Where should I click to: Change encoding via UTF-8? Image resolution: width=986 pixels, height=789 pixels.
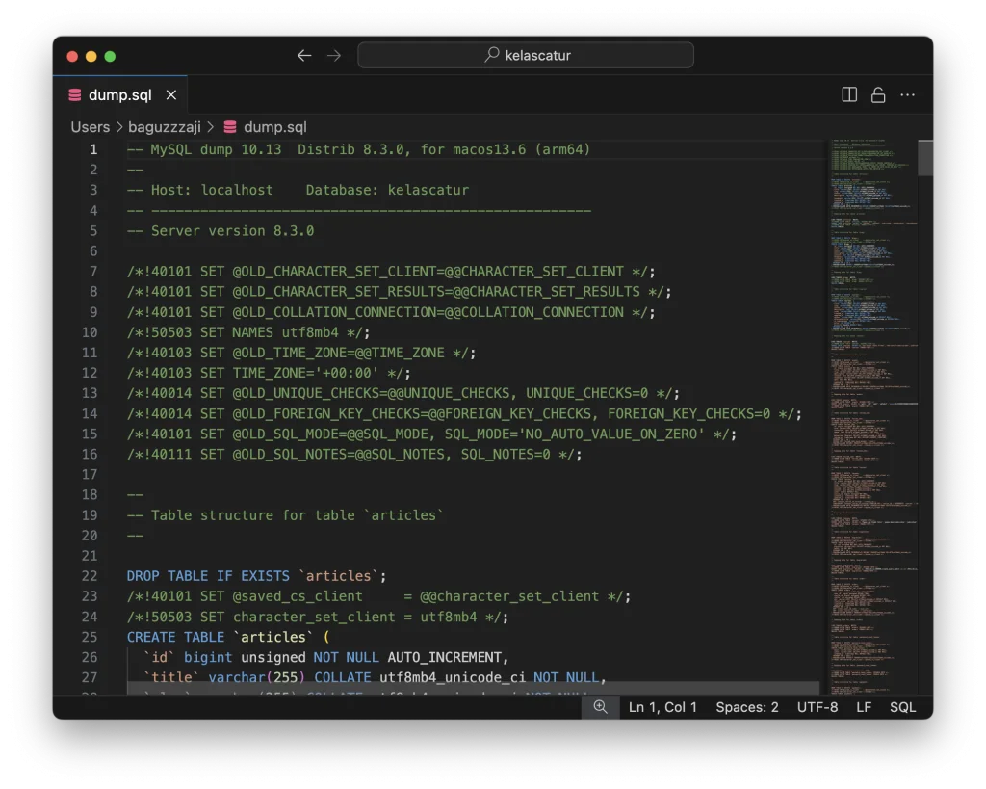817,707
